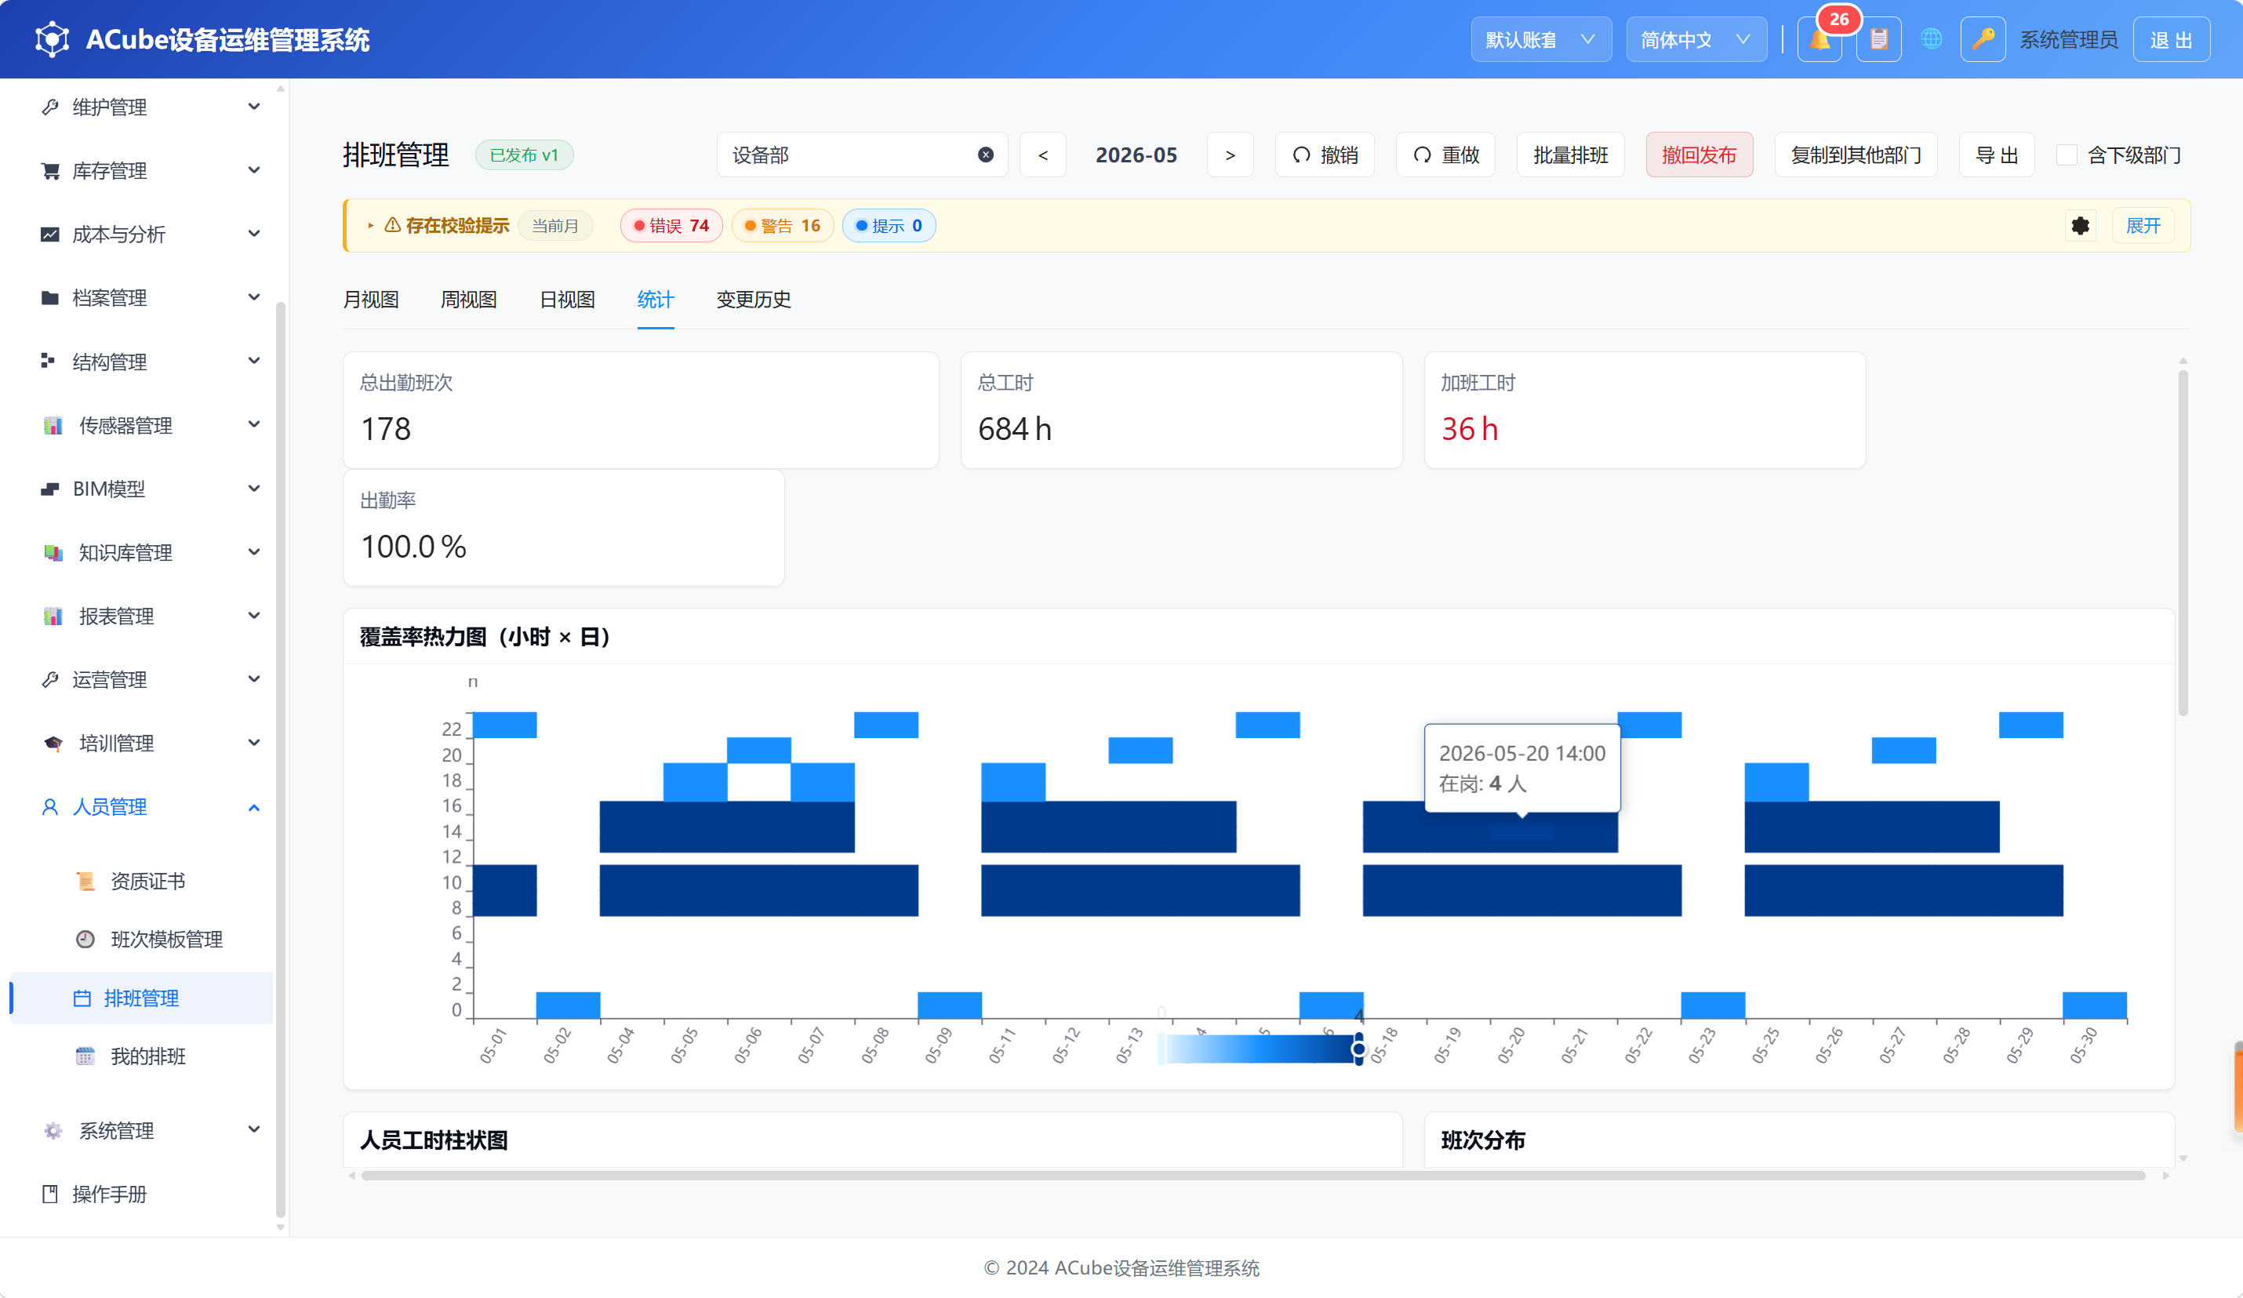The height and width of the screenshot is (1298, 2243).
Task: Switch to the 日视图 tab
Action: click(567, 299)
